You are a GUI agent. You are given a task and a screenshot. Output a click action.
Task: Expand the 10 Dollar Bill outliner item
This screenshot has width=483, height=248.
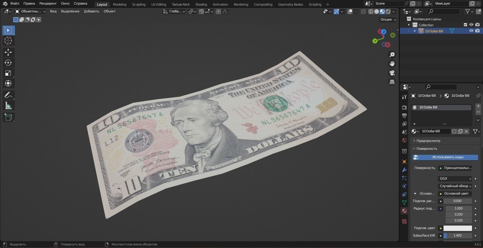[x=415, y=31]
